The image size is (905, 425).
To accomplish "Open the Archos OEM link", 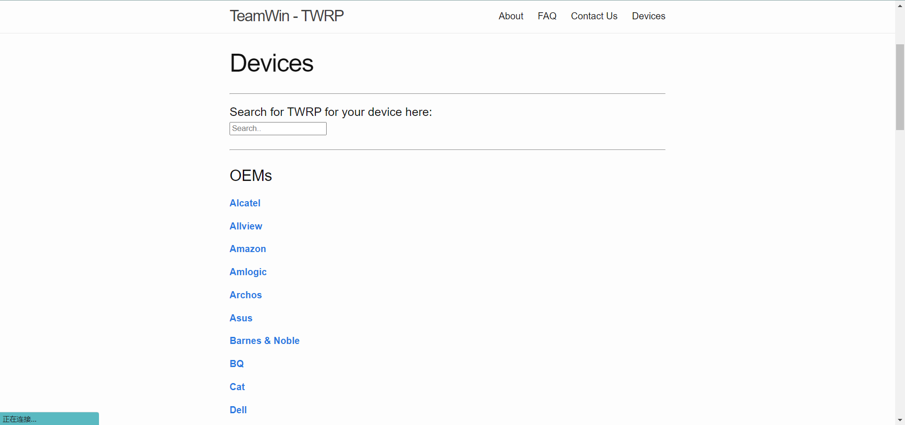I will [246, 295].
